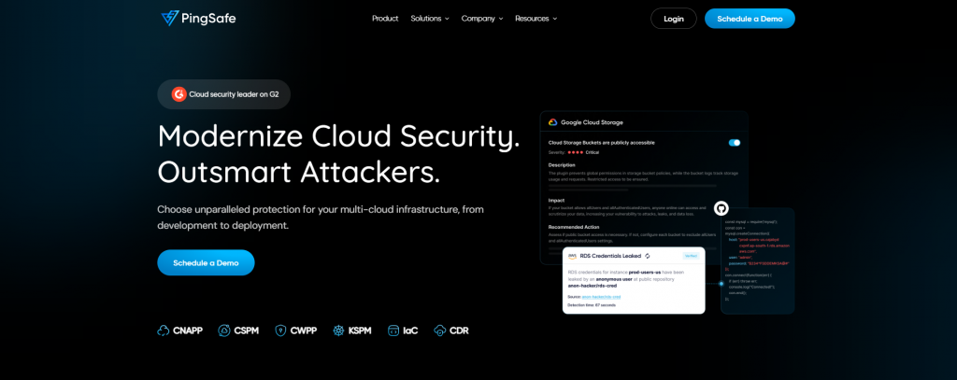Open the Product nav item
The width and height of the screenshot is (957, 380).
(385, 19)
